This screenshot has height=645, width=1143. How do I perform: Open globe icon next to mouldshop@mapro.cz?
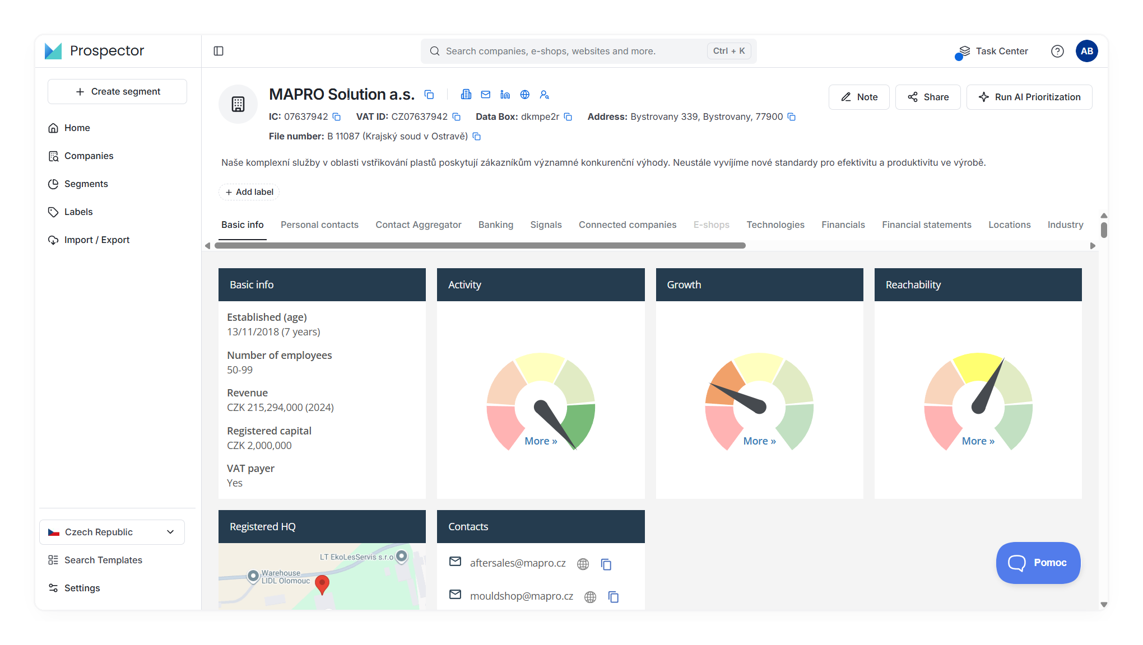[x=590, y=597]
